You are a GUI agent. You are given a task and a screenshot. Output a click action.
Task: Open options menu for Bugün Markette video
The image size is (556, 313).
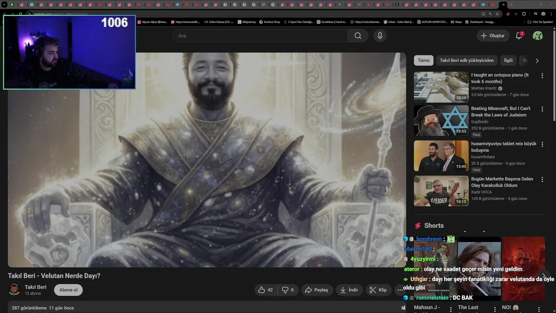[542, 180]
